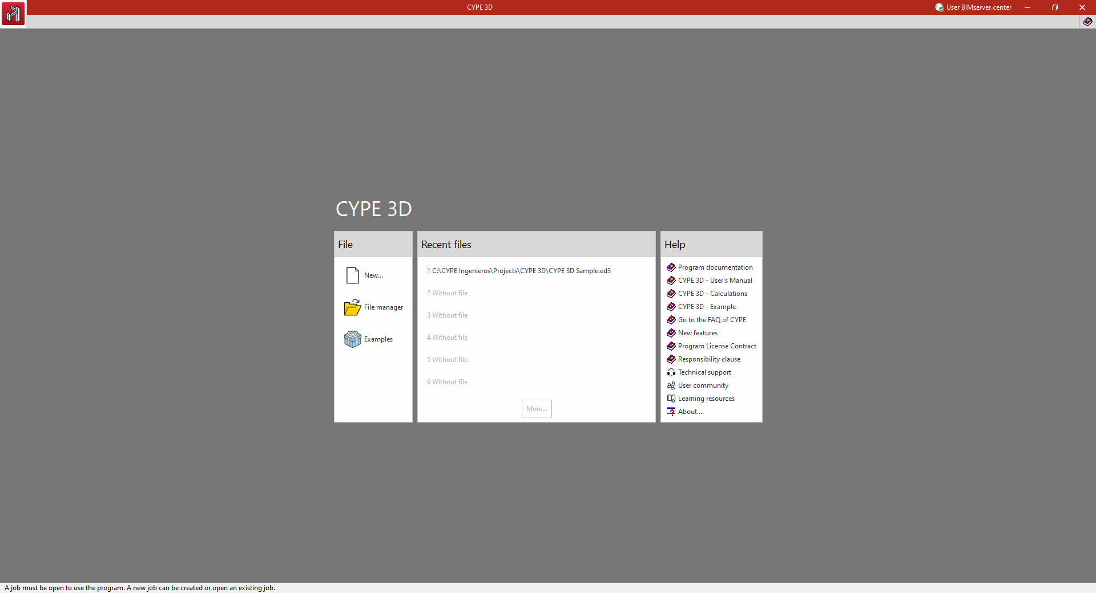Click the people icon beside User community

point(671,385)
